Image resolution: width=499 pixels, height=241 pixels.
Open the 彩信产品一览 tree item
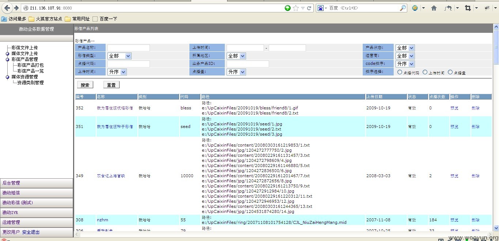[30, 71]
